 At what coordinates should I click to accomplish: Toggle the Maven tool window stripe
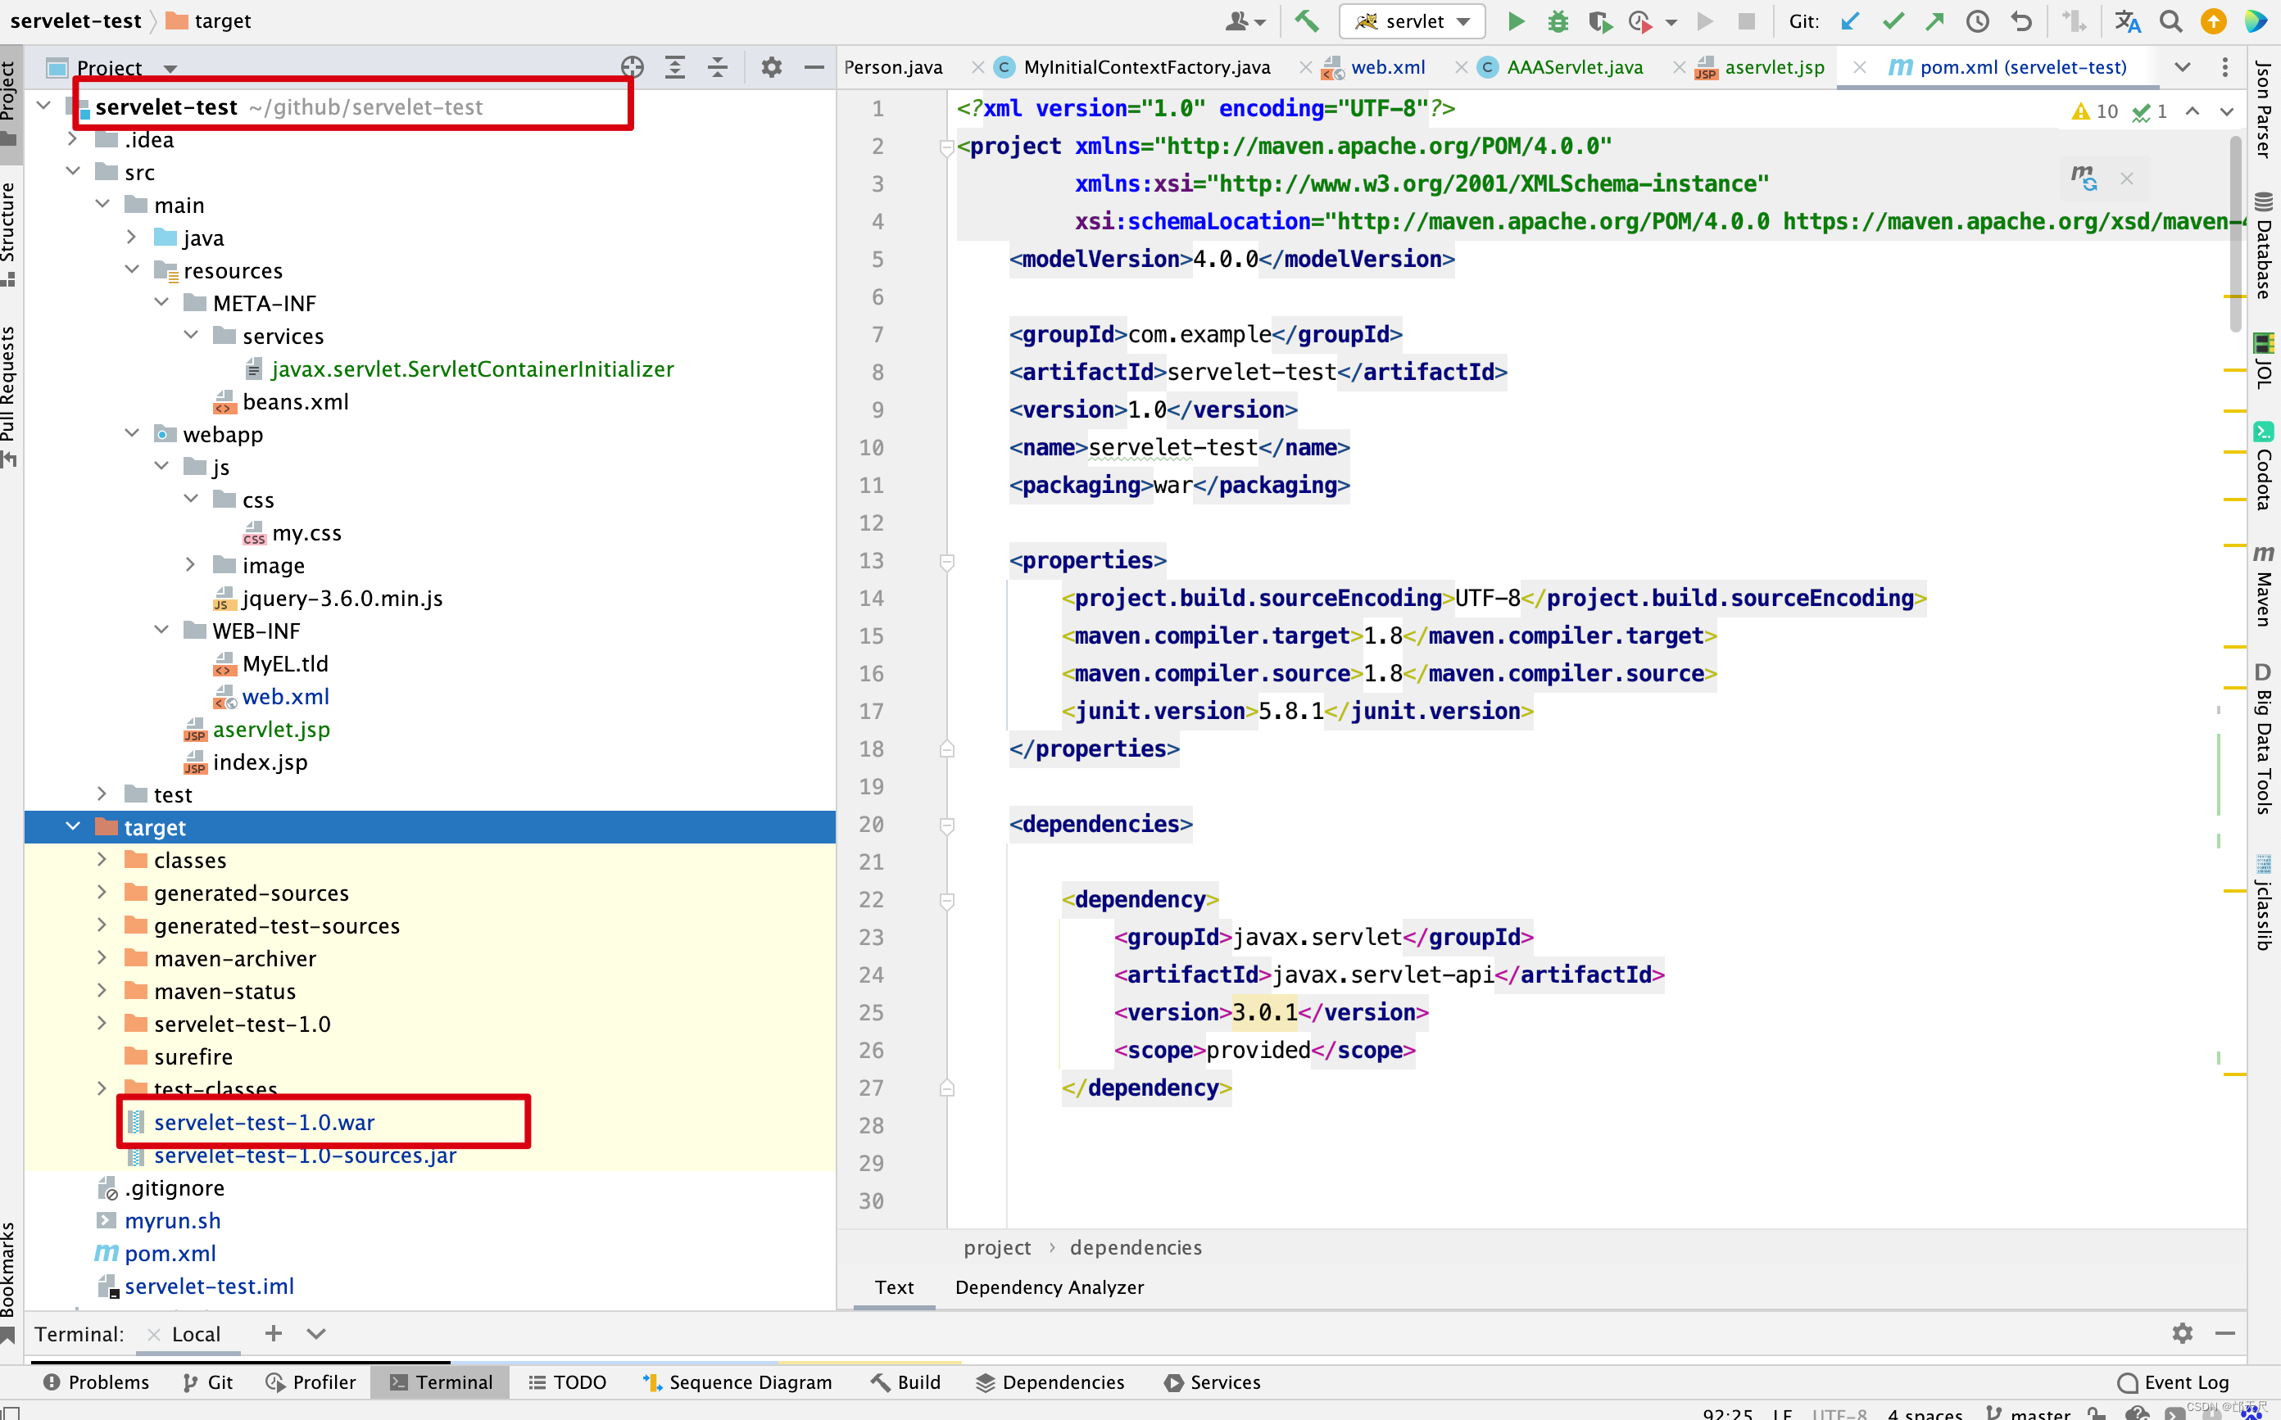click(x=2263, y=587)
